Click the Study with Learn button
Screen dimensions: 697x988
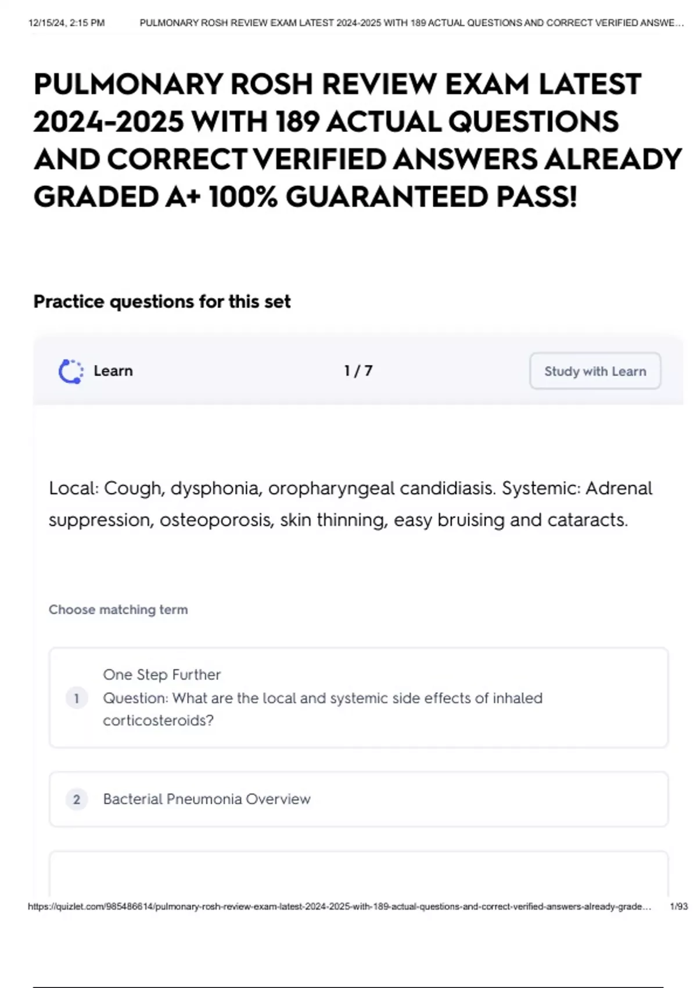[595, 370]
